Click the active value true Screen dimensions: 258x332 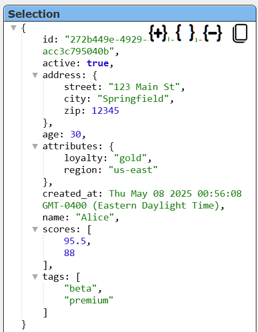(97, 63)
